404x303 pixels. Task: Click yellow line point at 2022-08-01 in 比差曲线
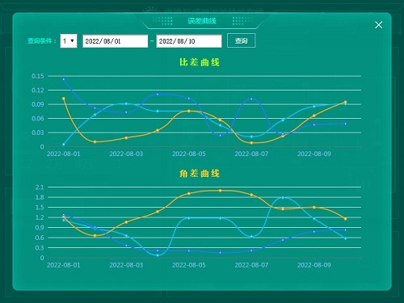[x=64, y=99]
